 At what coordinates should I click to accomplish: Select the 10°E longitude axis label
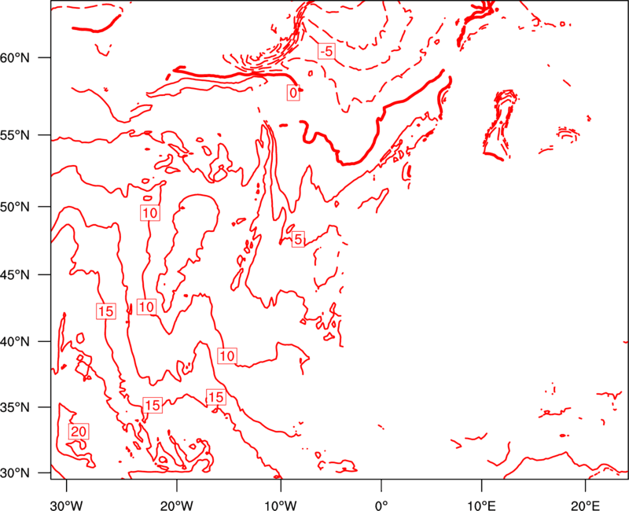point(481,505)
